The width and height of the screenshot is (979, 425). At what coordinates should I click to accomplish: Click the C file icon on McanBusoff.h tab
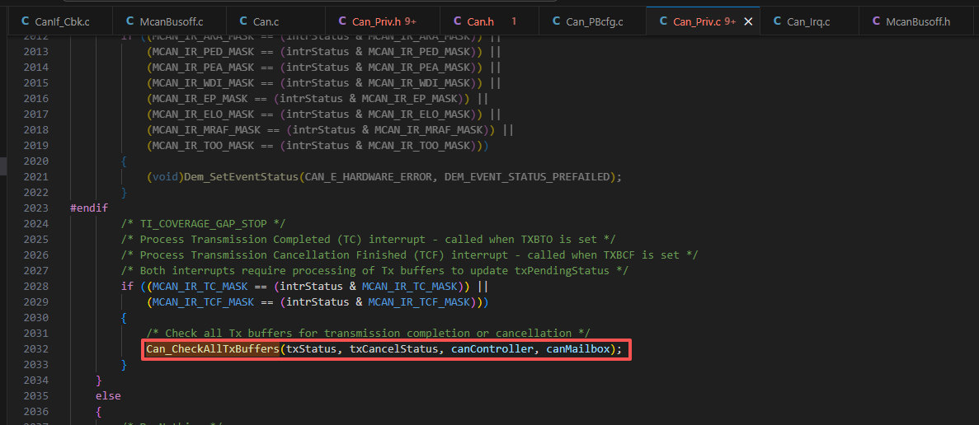[x=876, y=21]
